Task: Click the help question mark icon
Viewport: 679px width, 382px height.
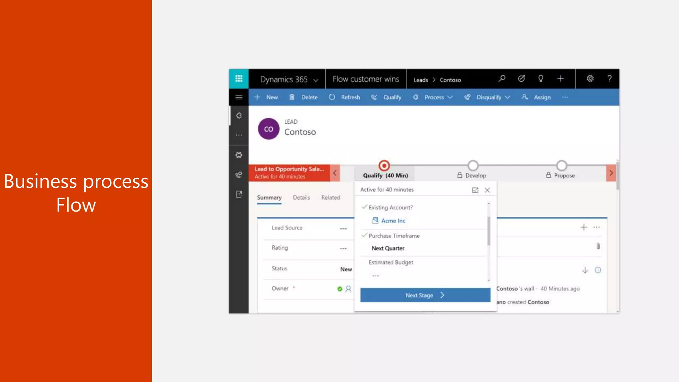Action: point(609,79)
